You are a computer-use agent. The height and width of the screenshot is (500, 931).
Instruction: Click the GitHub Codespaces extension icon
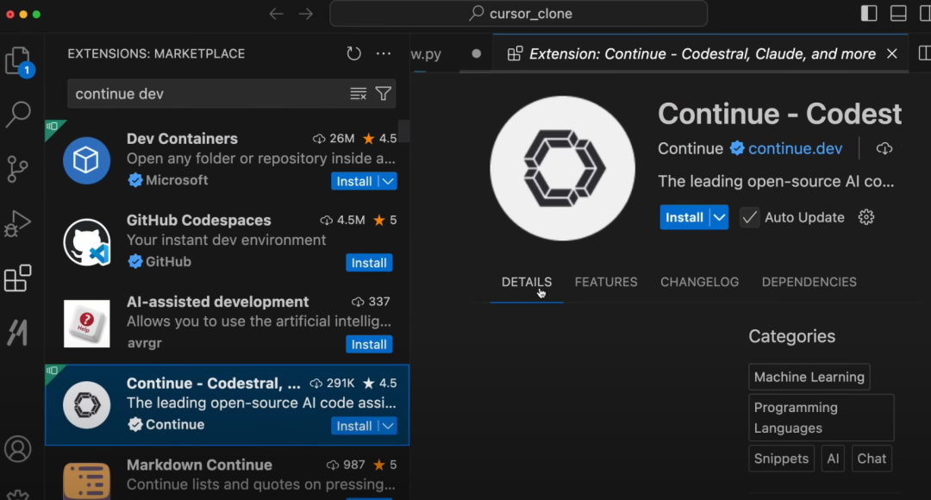point(87,241)
